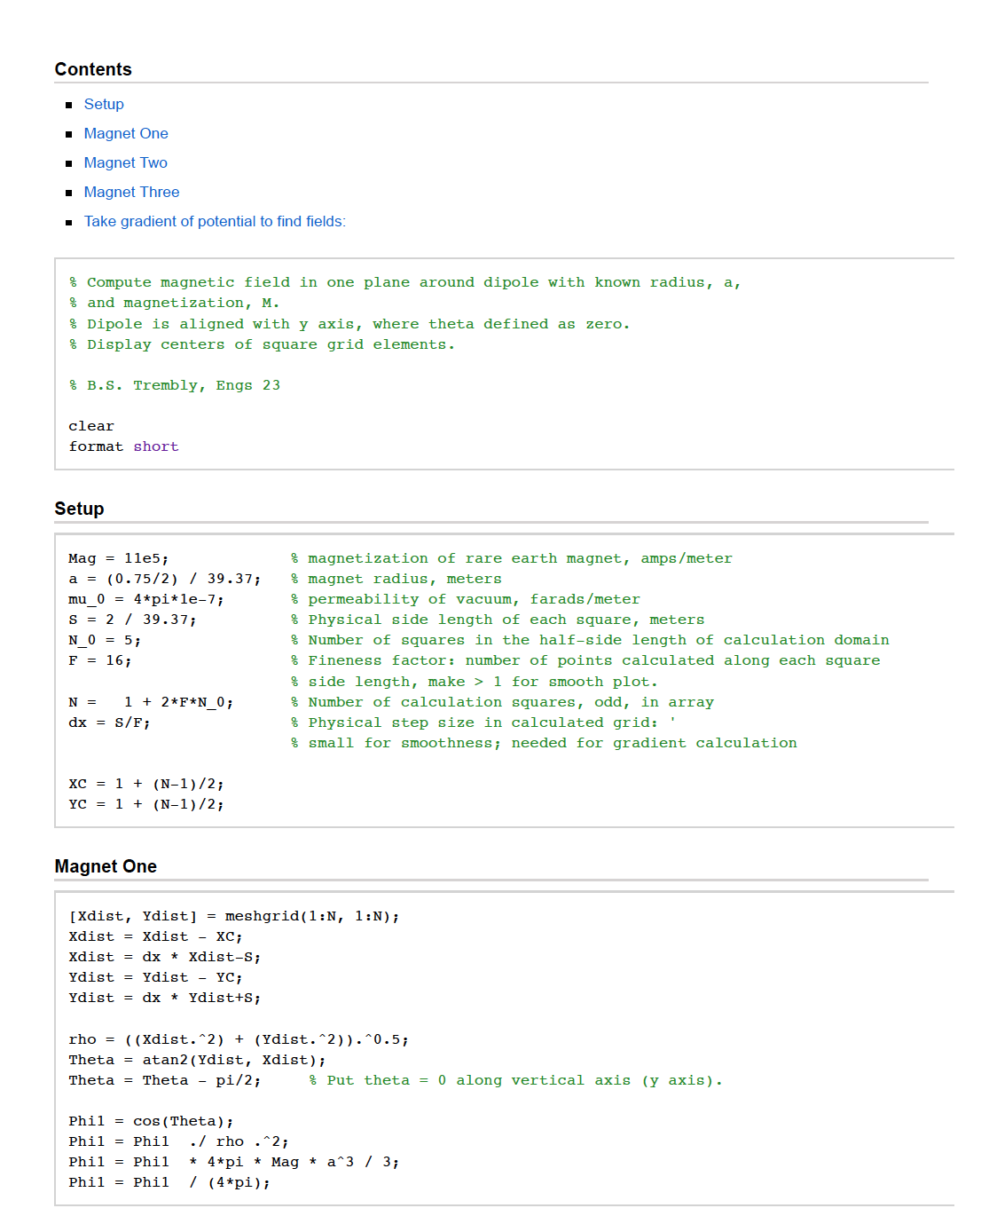
Task: Click the 'clear' command line
Action: point(91,427)
